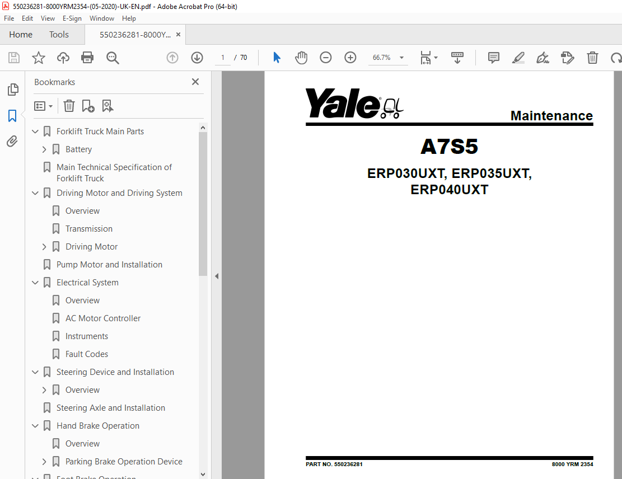Open Steering Axle and Installation bookmark
622x479 pixels.
pyautogui.click(x=111, y=408)
